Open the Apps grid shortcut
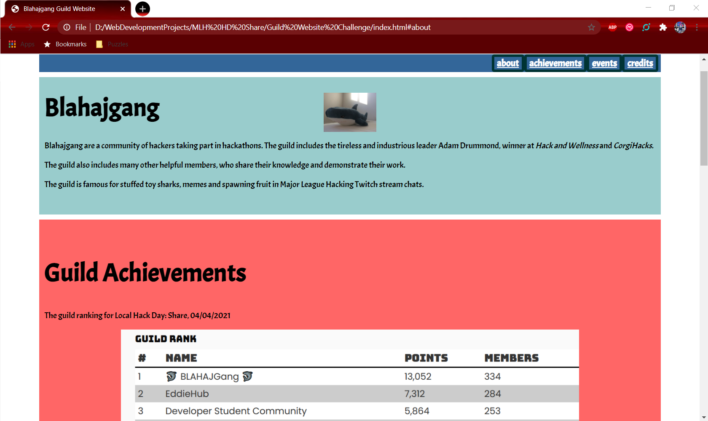The image size is (708, 421). 21,44
